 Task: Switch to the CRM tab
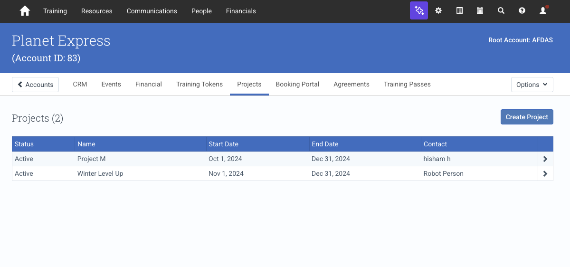point(80,84)
